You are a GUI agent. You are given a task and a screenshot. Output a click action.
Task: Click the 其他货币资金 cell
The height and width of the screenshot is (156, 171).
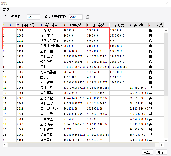(51, 41)
